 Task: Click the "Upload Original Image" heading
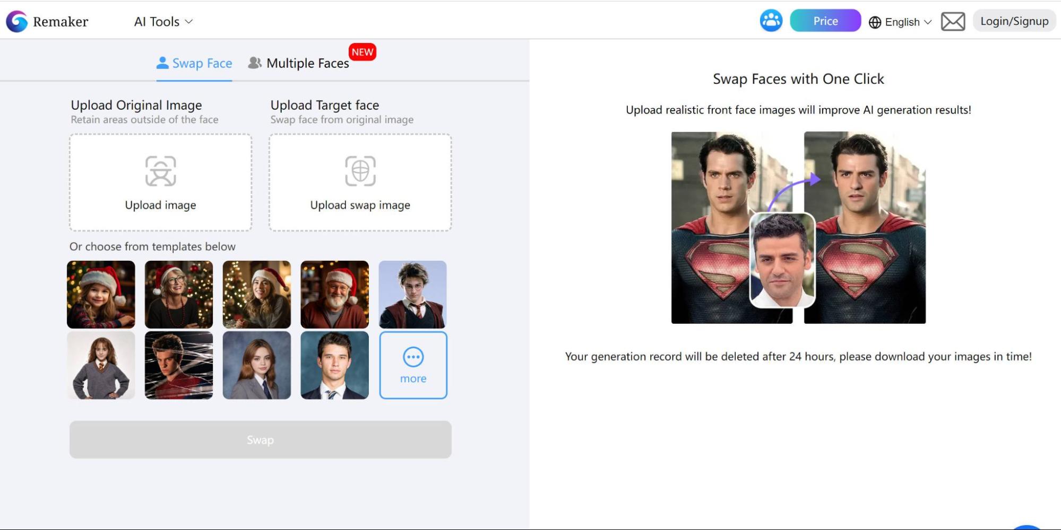pyautogui.click(x=136, y=105)
